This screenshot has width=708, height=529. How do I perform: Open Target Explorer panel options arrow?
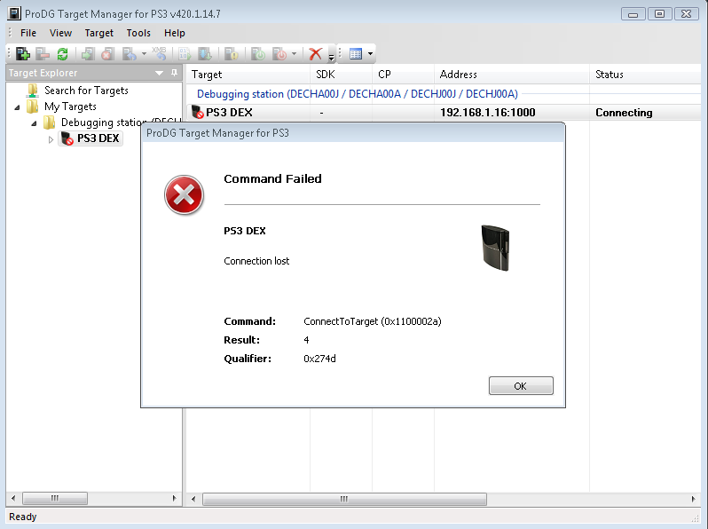[159, 73]
